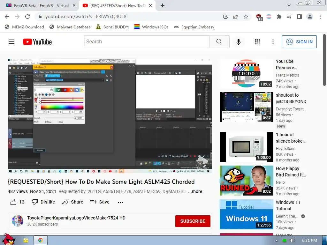Open the MEMZ Download bookmark
This screenshot has height=245, width=327.
click(24, 27)
